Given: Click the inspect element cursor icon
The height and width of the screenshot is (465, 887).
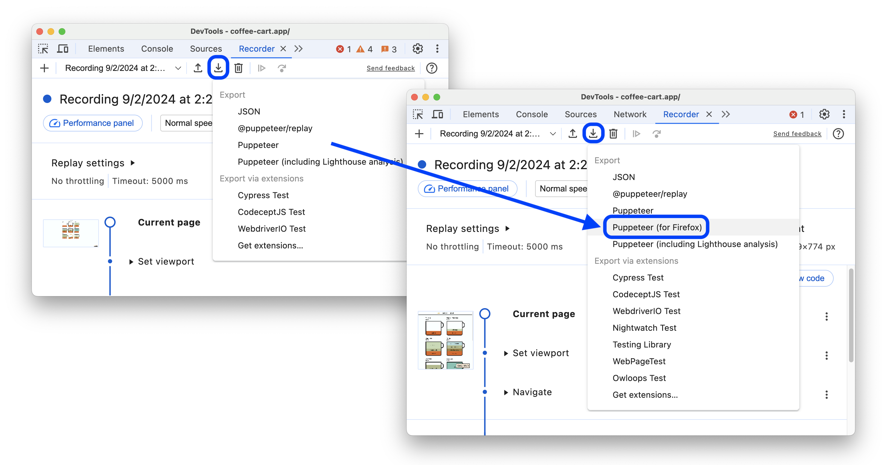Looking at the screenshot, I should (x=43, y=48).
